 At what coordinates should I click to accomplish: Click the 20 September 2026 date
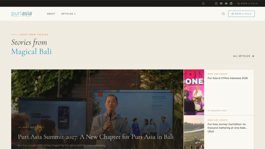pyautogui.click(x=217, y=111)
